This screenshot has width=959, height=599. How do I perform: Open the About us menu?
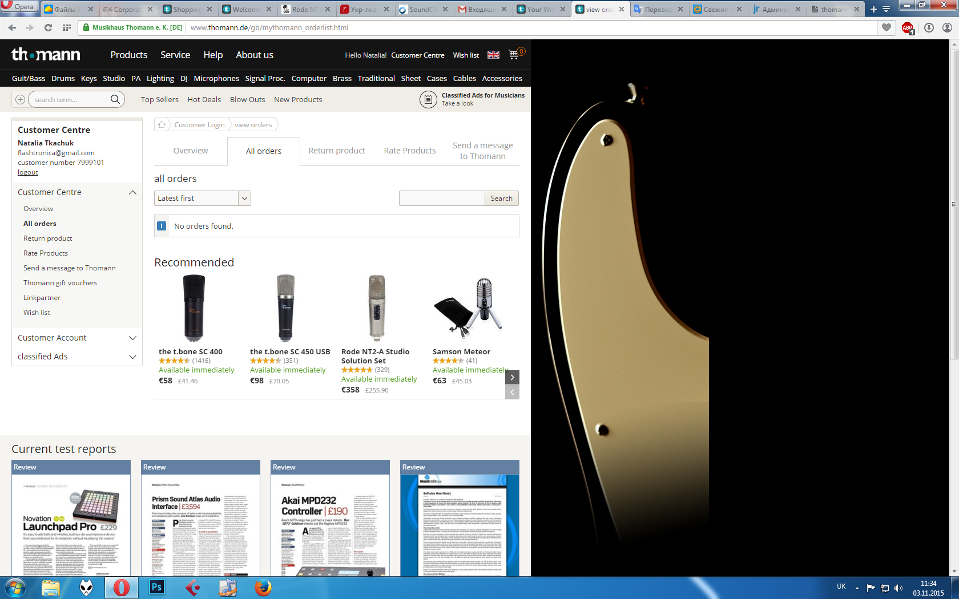[x=255, y=55]
